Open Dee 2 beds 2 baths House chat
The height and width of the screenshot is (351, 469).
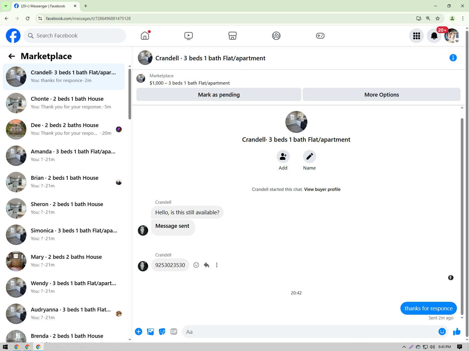64,129
